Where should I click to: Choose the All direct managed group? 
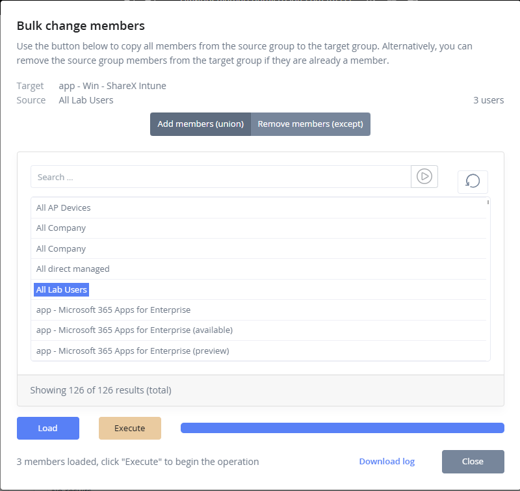pos(73,269)
